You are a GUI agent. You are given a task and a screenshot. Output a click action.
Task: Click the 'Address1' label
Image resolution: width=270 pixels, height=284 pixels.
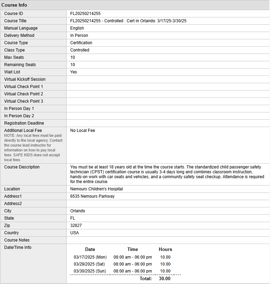pos(13,196)
